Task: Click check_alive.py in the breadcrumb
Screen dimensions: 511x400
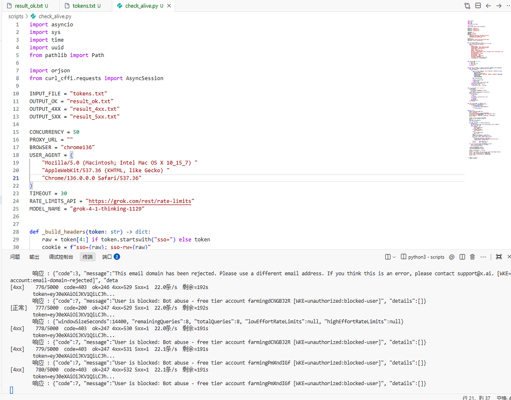Action: pos(55,16)
